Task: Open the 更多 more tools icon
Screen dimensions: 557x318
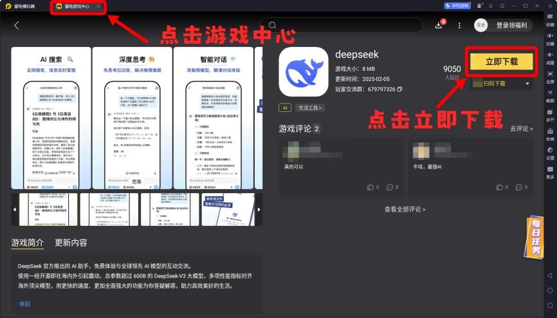Action: pyautogui.click(x=550, y=169)
